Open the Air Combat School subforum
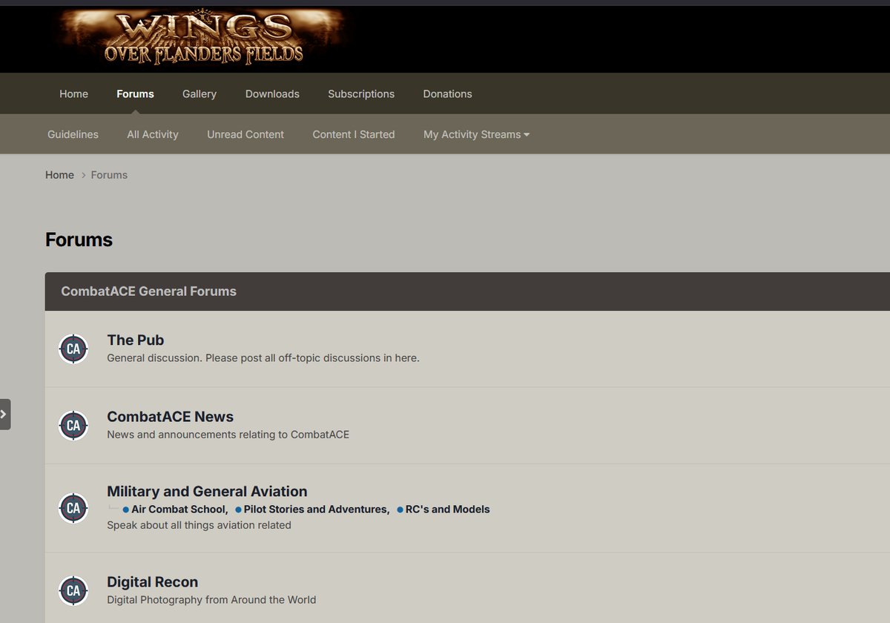 pyautogui.click(x=179, y=509)
